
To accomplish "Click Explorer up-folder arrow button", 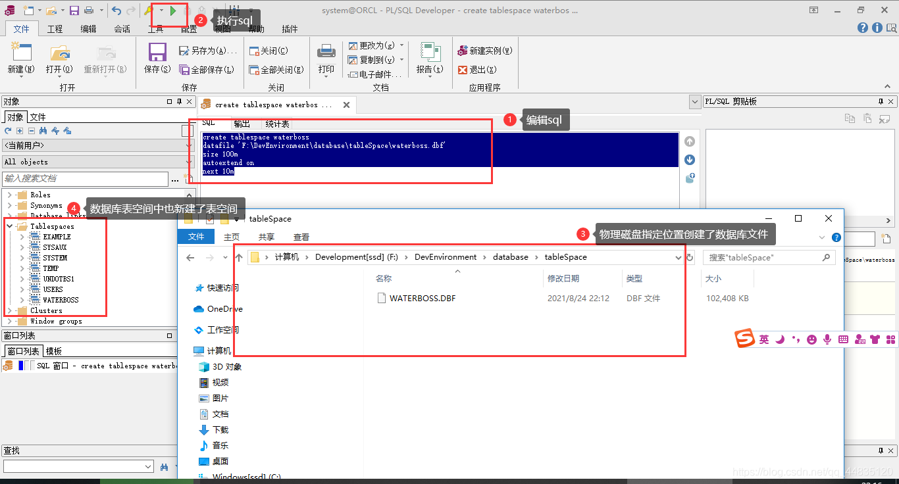I will point(239,258).
